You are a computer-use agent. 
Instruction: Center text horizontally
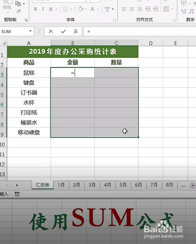[132, 9]
